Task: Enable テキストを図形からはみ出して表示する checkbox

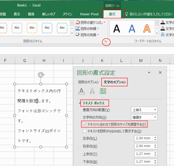Action: point(85,131)
